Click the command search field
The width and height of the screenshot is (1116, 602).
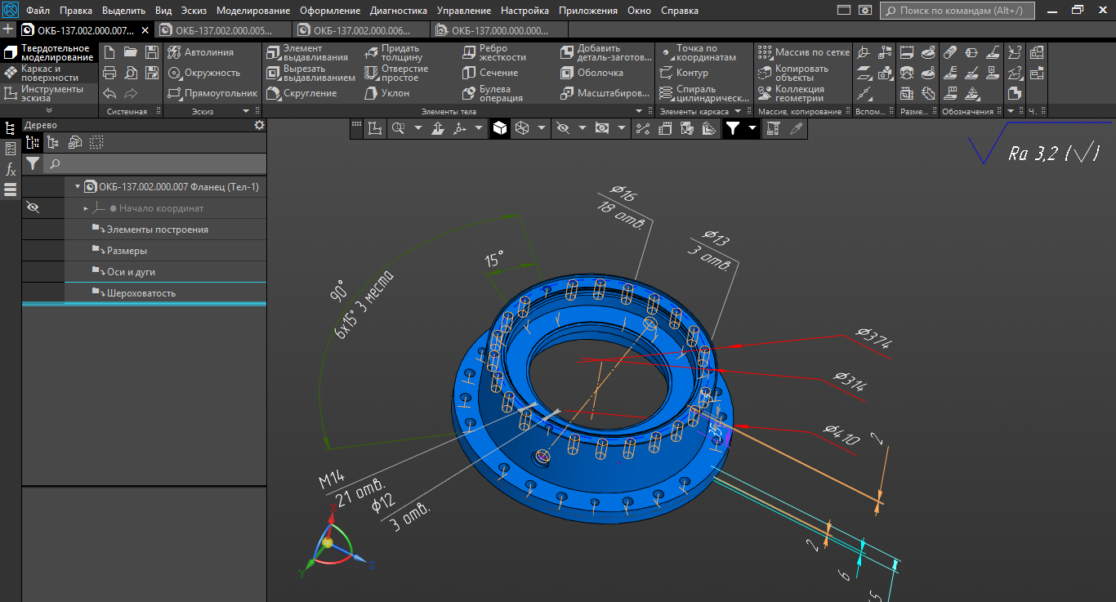point(958,11)
